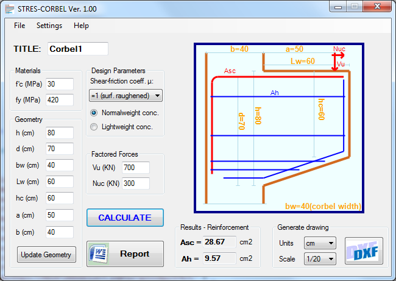Minimize the STRES-CORBEL window
The height and width of the screenshot is (281, 396).
338,7
